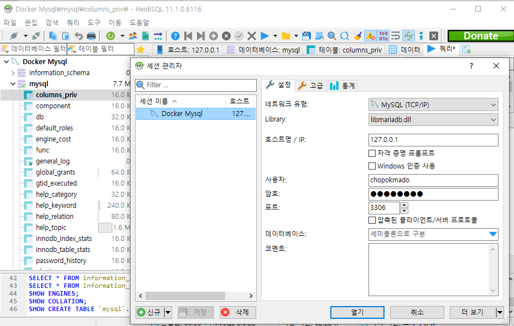This screenshot has height=326, width=514.
Task: Open dropdown arrow next to 더 보기 button
Action: click(x=500, y=313)
